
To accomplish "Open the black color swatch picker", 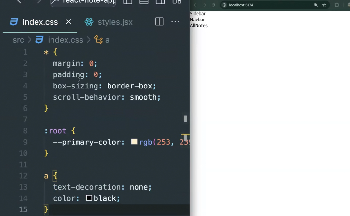I will point(89,198).
